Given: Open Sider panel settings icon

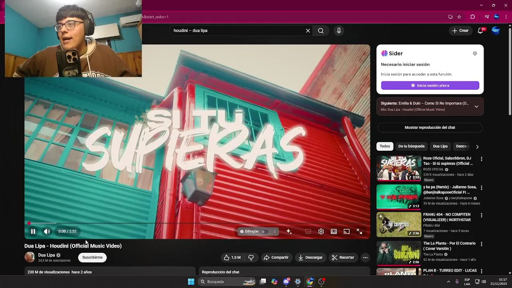Looking at the screenshot, I should click(x=475, y=53).
